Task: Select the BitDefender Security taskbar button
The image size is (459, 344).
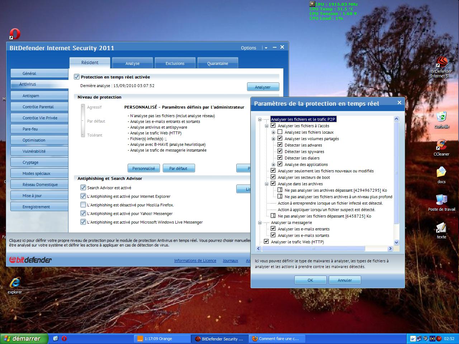Action: pos(220,339)
